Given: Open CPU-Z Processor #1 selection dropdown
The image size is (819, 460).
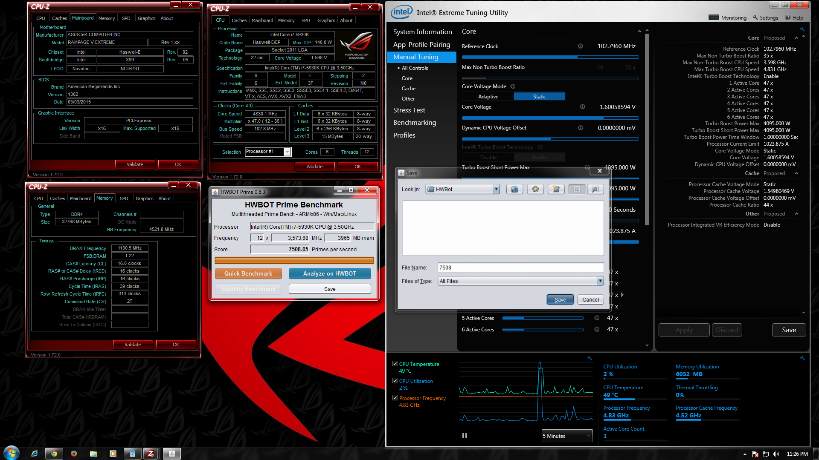Looking at the screenshot, I should [288, 152].
